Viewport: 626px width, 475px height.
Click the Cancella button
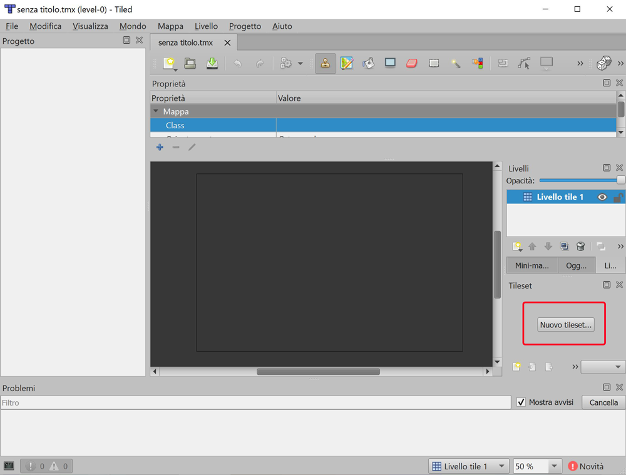pyautogui.click(x=603, y=402)
